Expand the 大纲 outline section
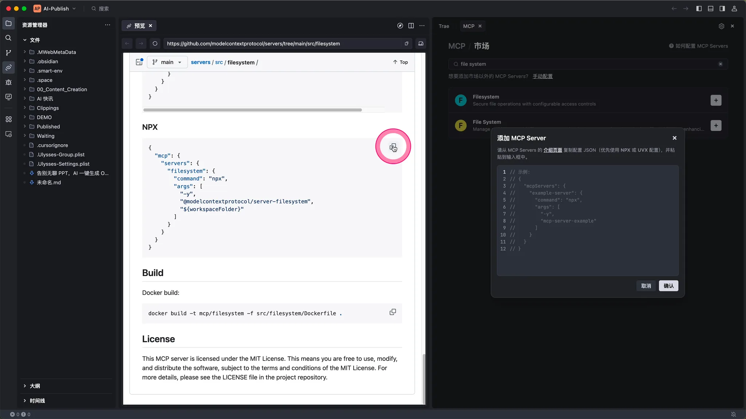This screenshot has width=746, height=419. coord(35,386)
